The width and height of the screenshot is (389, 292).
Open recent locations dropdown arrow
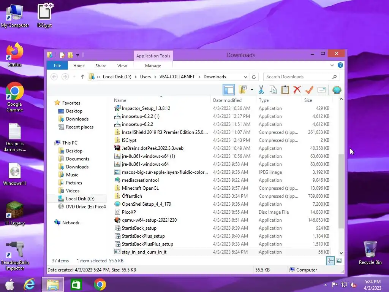74,77
